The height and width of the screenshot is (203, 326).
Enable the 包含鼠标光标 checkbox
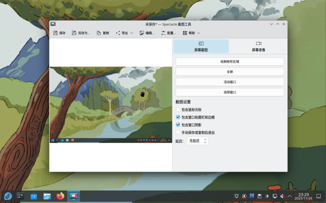178,109
